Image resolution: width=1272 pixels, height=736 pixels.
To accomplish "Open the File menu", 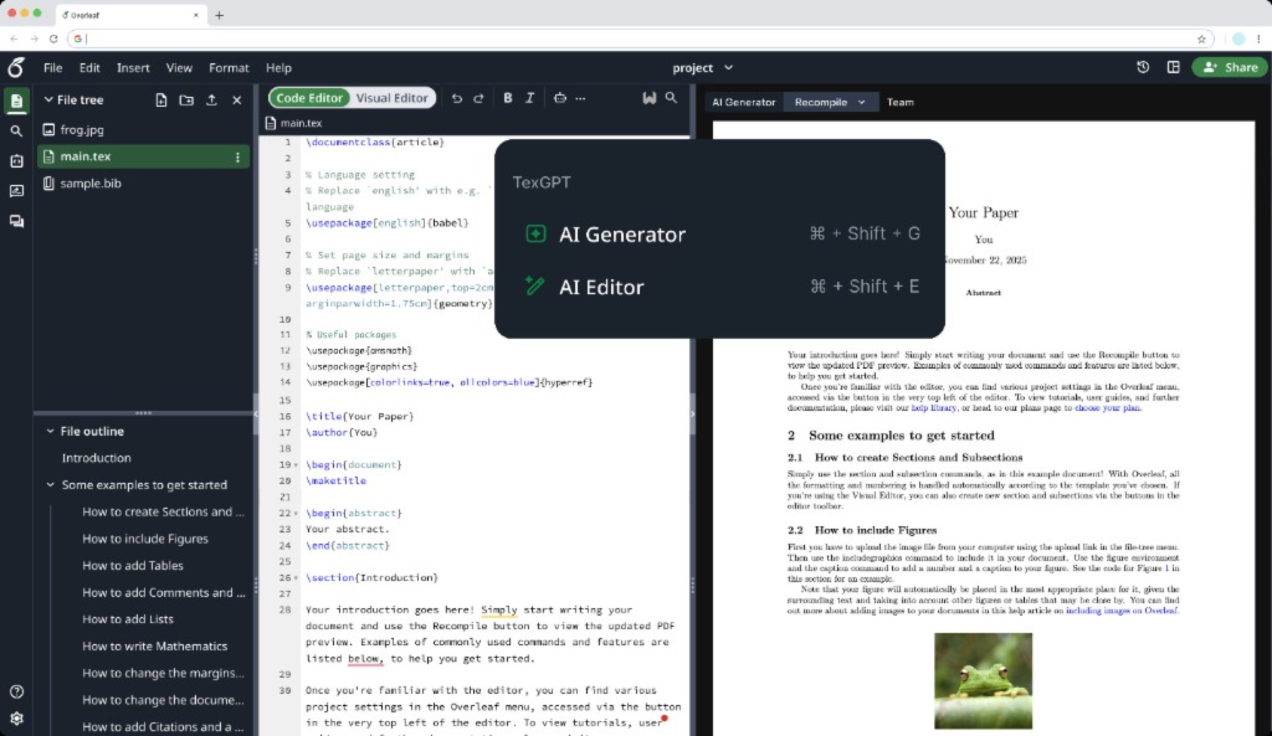I will [53, 68].
